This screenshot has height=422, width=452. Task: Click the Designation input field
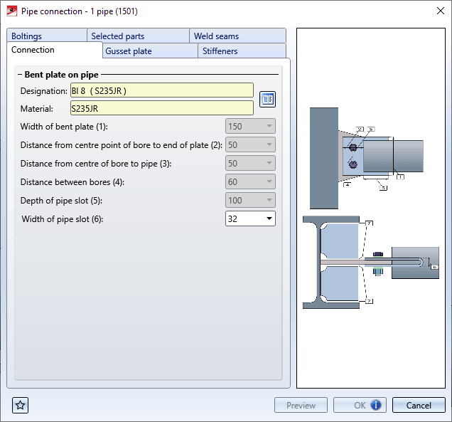161,90
